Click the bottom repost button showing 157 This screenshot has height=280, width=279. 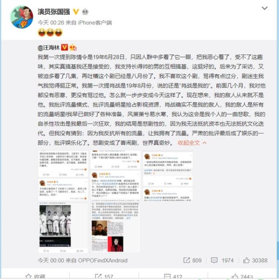tap(104, 276)
